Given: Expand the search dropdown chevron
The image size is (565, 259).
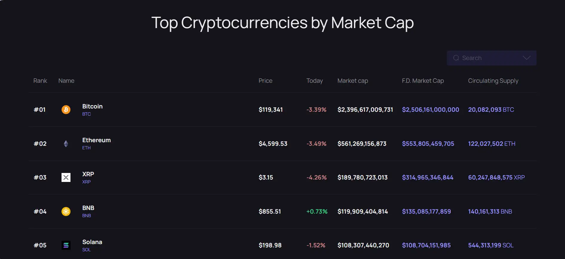Looking at the screenshot, I should click(x=526, y=58).
